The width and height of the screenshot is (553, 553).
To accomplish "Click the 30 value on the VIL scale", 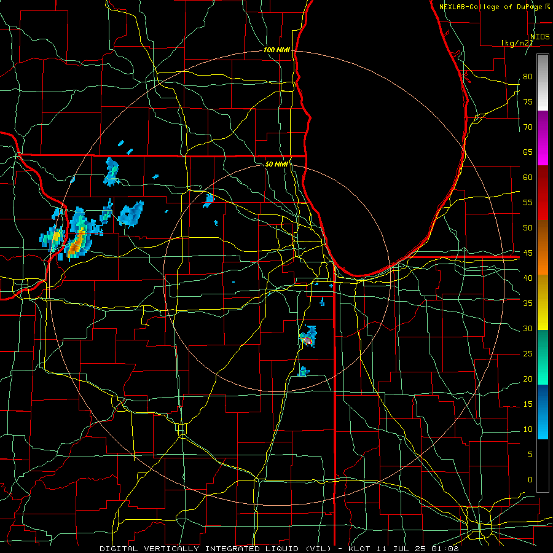I will pyautogui.click(x=528, y=329).
